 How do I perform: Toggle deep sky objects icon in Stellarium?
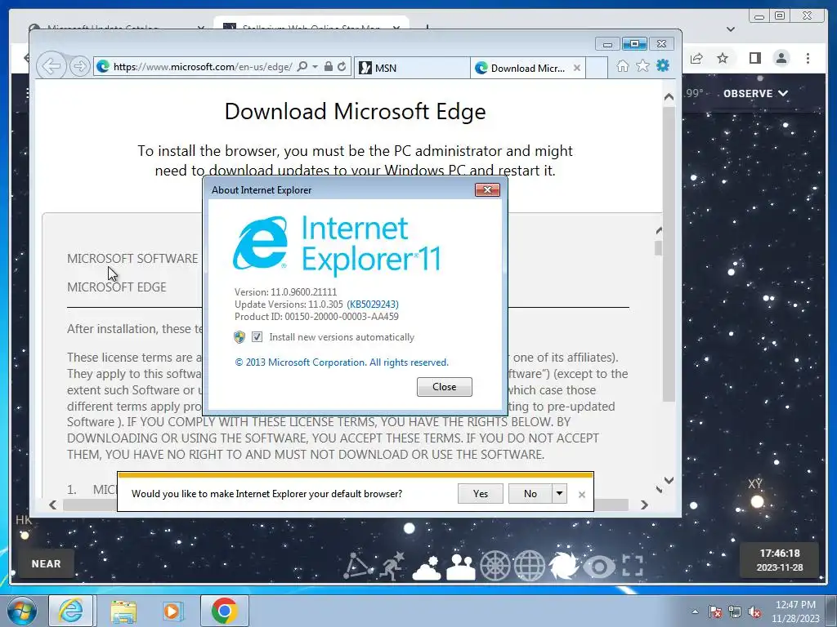(x=563, y=566)
